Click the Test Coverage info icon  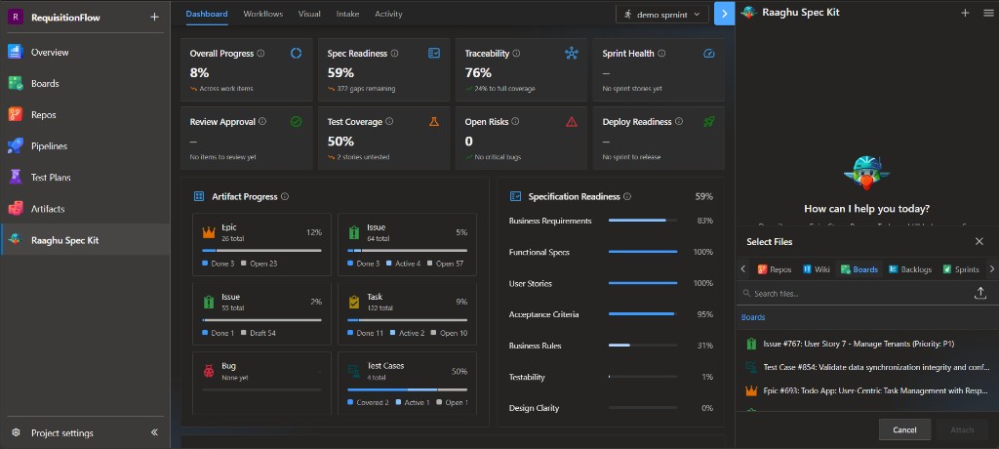[x=389, y=121]
